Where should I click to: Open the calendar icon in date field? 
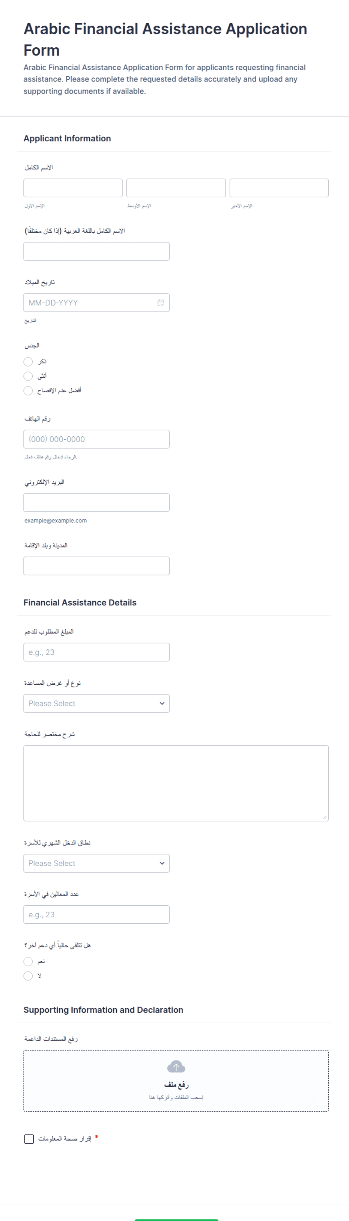click(x=161, y=303)
